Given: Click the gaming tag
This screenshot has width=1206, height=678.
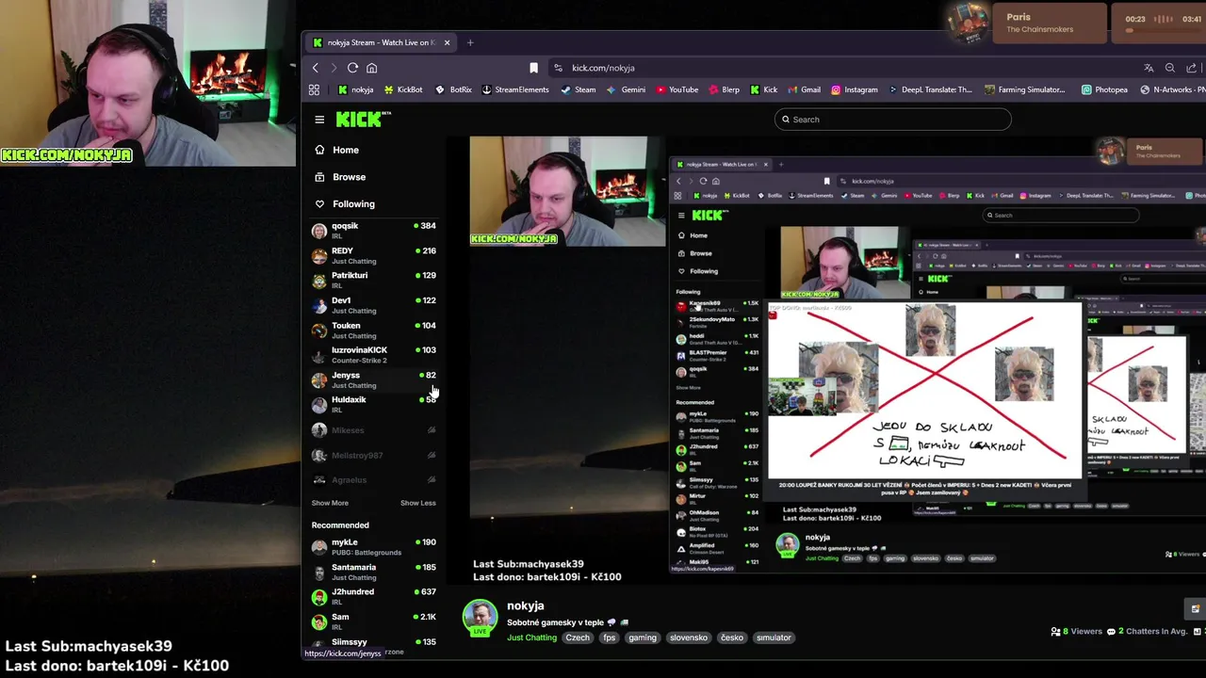Looking at the screenshot, I should [643, 638].
